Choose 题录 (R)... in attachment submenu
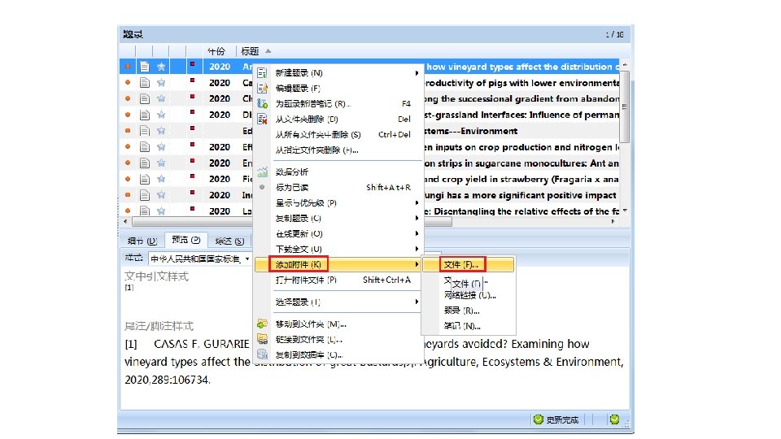 [x=462, y=311]
